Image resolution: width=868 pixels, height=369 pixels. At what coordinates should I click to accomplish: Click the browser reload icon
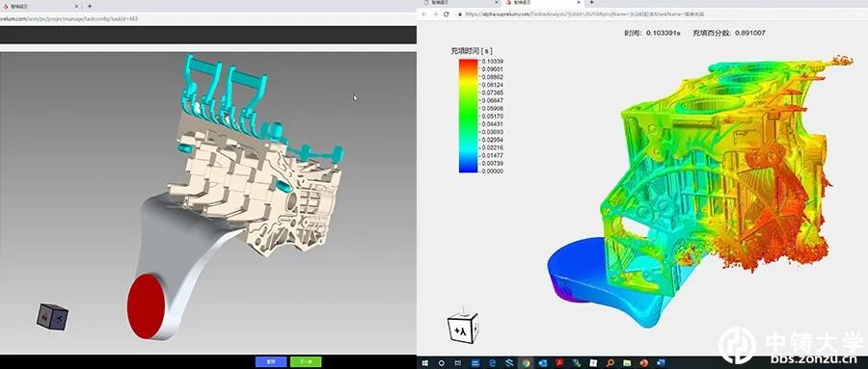(447, 13)
